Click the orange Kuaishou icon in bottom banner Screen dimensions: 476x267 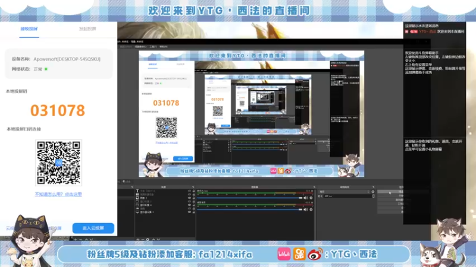click(x=299, y=254)
